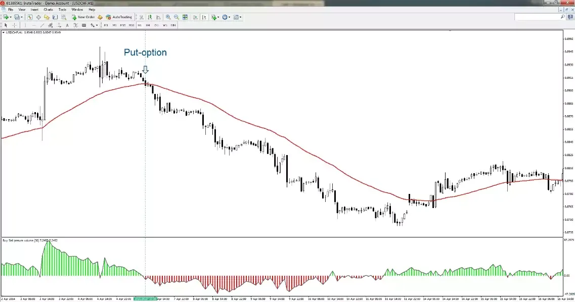Expand the Periods dropdown arrow

click(x=229, y=17)
